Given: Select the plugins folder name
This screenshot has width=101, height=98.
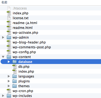Looking at the screenshot, I should click(24, 81).
